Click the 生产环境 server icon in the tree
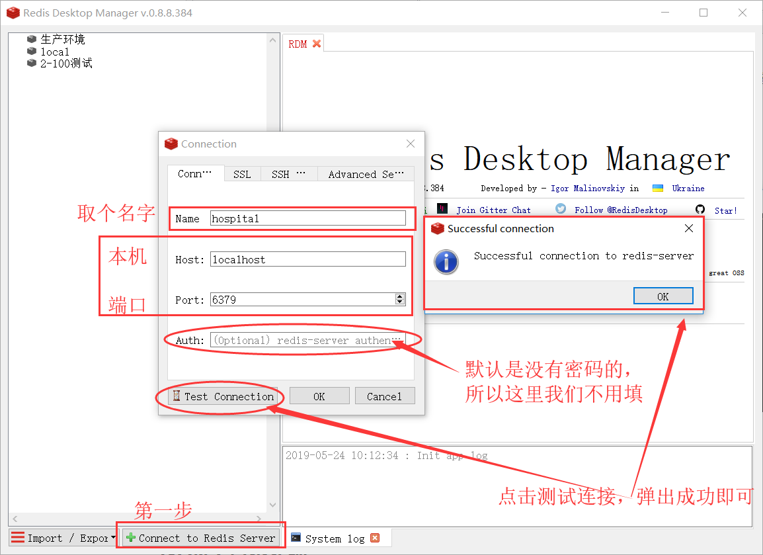Image resolution: width=763 pixels, height=555 pixels. [32, 39]
